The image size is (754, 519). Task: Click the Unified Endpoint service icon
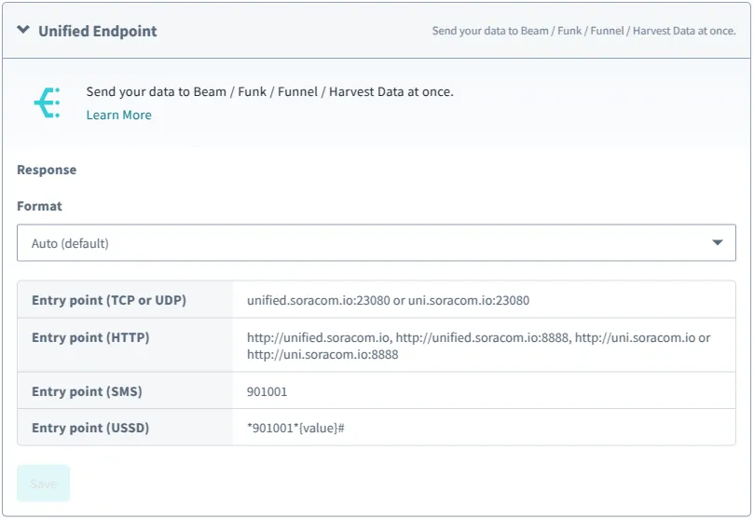pyautogui.click(x=48, y=102)
